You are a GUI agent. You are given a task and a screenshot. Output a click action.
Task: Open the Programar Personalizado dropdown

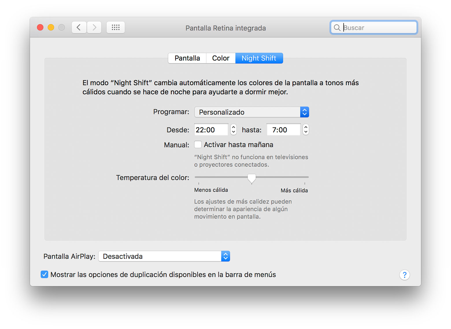tap(252, 112)
